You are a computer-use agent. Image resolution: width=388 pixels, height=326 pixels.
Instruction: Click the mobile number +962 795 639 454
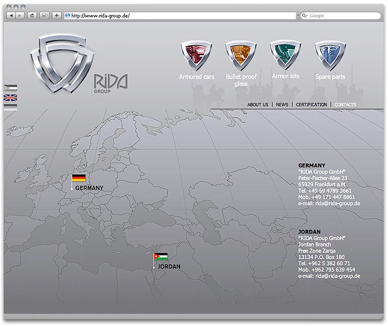(333, 270)
